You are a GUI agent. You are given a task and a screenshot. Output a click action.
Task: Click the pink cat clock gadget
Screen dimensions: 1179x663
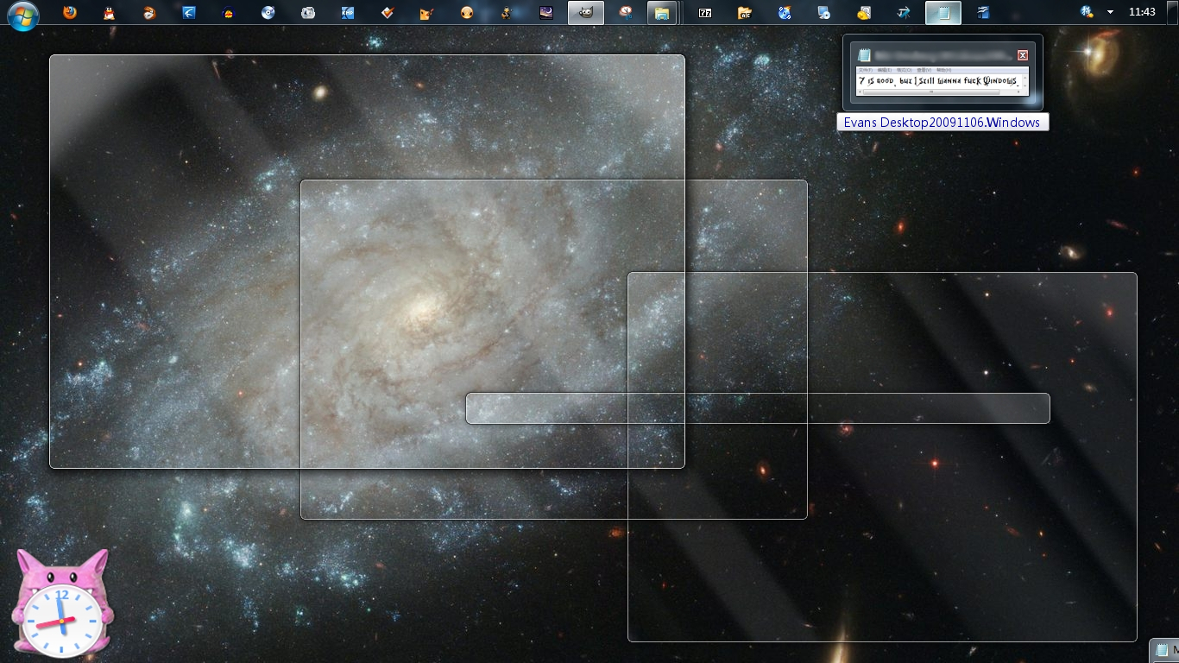[x=61, y=603]
